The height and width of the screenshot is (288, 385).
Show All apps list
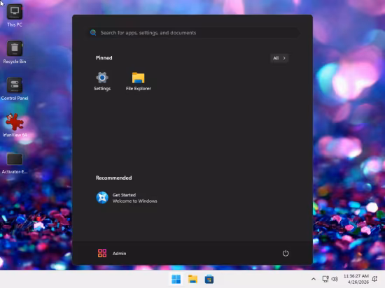pyautogui.click(x=279, y=58)
